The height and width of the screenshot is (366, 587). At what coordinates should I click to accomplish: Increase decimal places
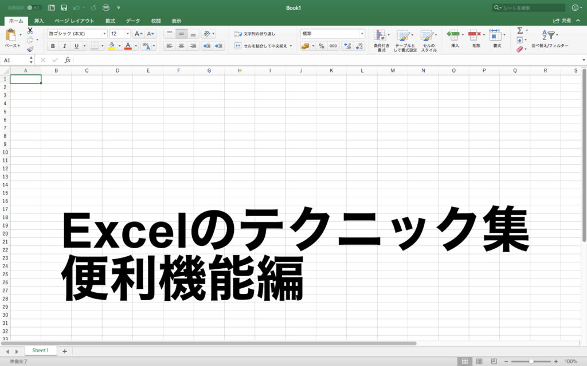click(347, 46)
